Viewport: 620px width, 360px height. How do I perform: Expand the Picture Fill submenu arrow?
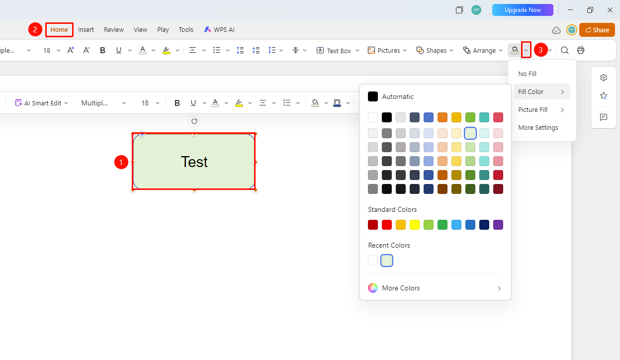(562, 110)
